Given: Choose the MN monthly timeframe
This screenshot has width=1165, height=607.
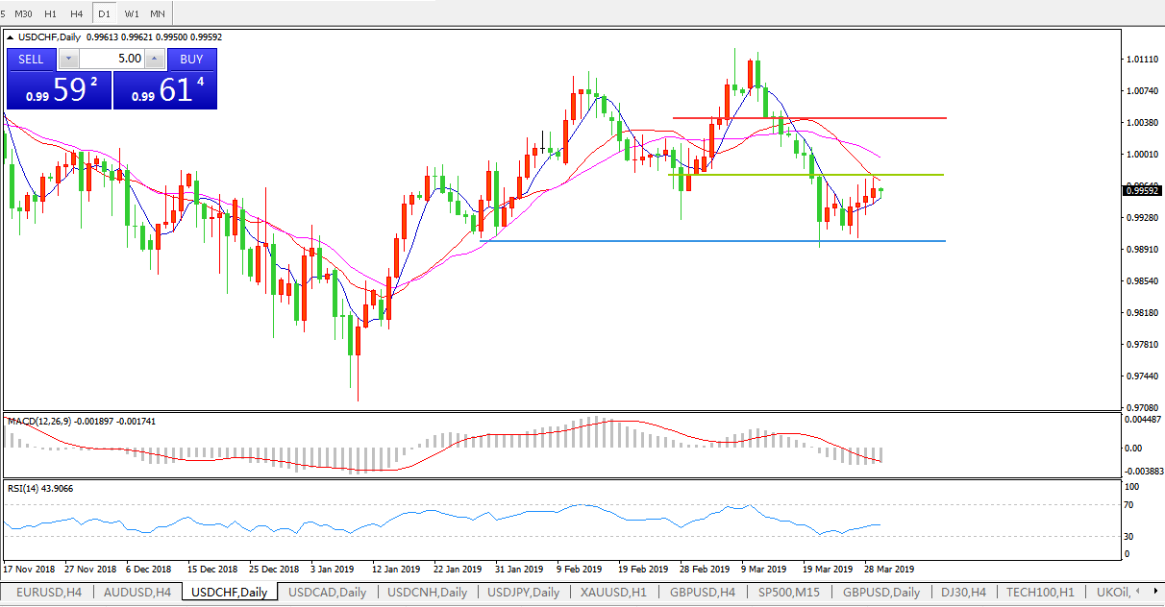Looking at the screenshot, I should click(x=158, y=13).
